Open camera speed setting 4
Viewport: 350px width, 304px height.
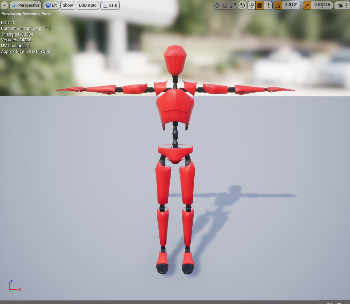[343, 5]
